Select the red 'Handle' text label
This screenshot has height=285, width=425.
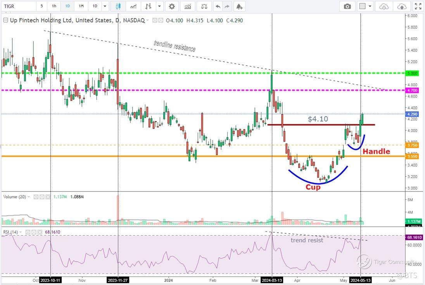tap(376, 151)
